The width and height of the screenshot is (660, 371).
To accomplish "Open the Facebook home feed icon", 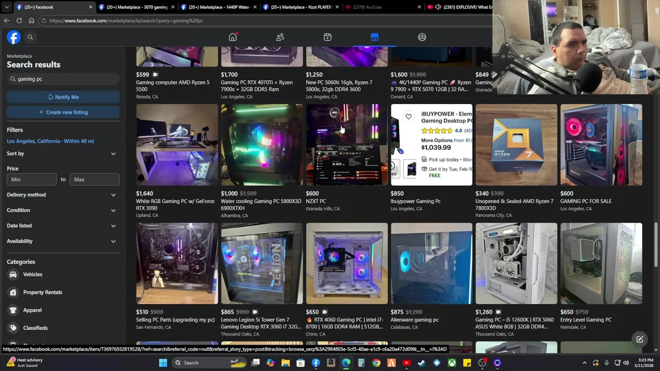I will click(233, 37).
